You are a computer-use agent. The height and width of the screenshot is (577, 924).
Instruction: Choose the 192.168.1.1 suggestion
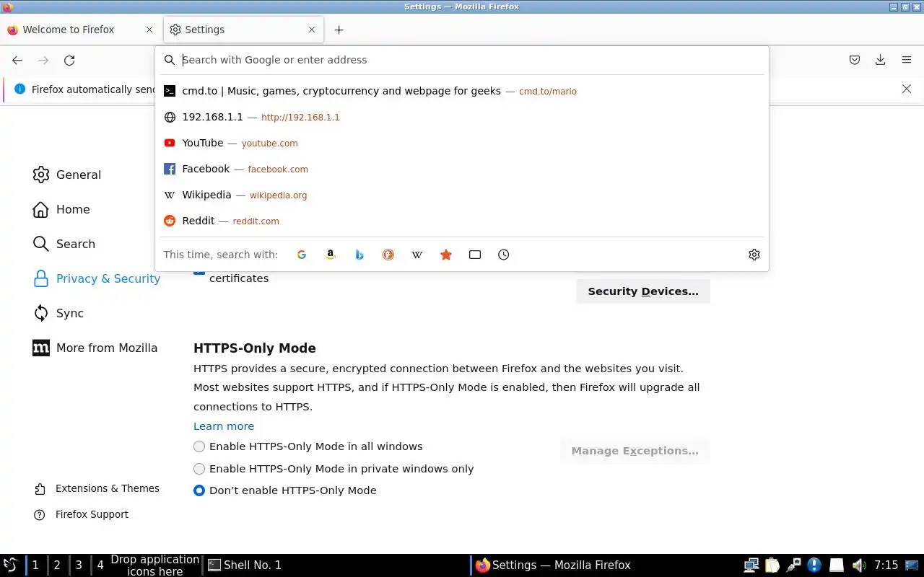[462, 117]
